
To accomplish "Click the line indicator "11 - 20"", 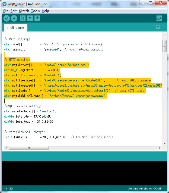I will tap(8, 189).
